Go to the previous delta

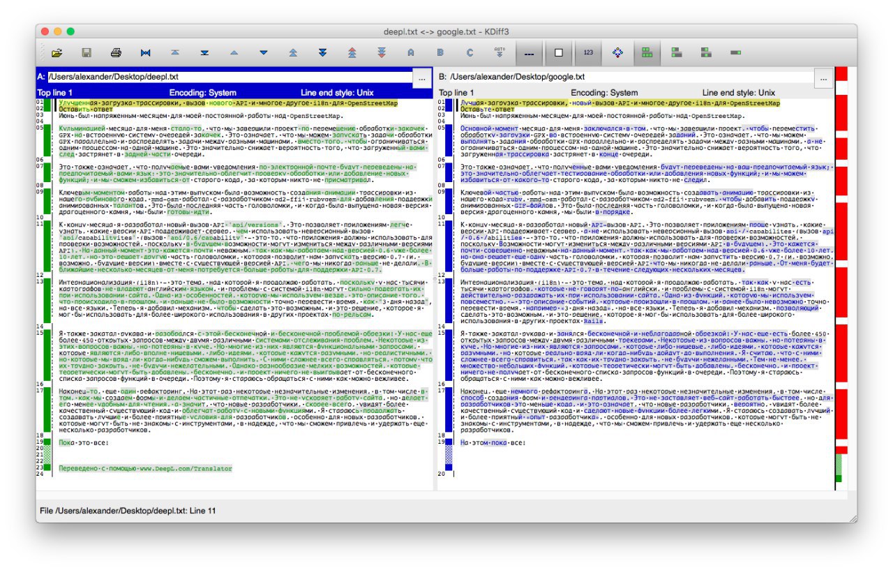point(234,52)
